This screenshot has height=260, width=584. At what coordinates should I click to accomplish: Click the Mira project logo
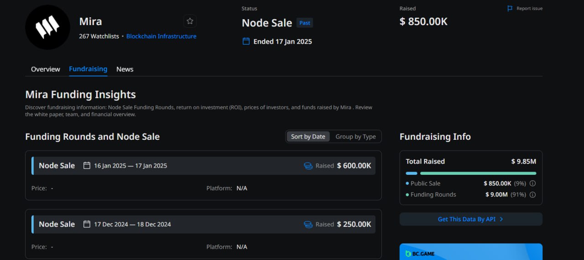tap(48, 27)
